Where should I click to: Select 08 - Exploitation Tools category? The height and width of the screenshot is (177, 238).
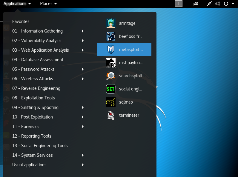point(33,98)
